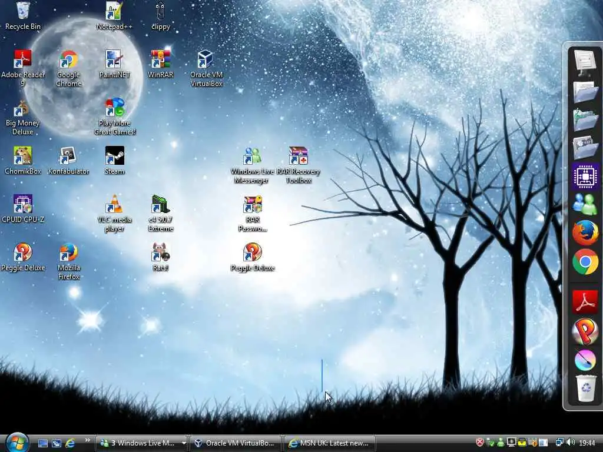
Task: Open the Recycle Bin desktop icon
Action: (23, 15)
